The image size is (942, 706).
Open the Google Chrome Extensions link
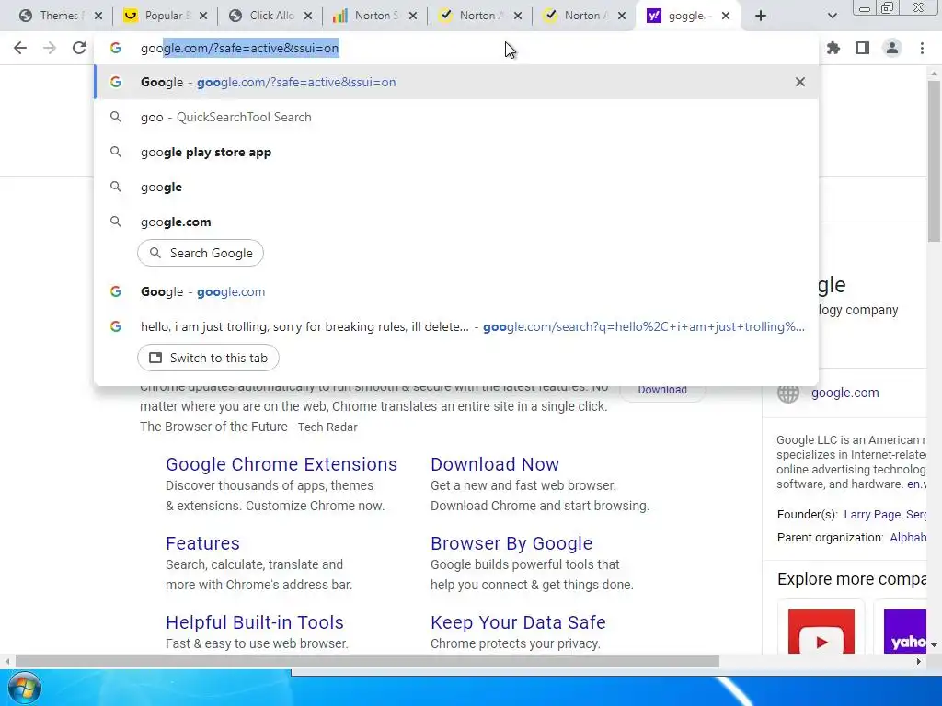point(281,464)
